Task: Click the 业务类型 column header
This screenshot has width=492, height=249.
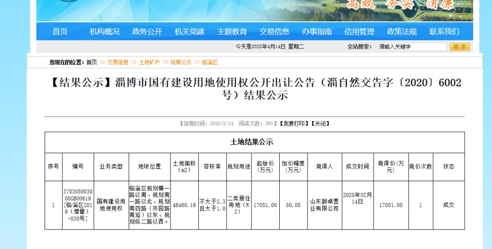Action: click(x=111, y=167)
